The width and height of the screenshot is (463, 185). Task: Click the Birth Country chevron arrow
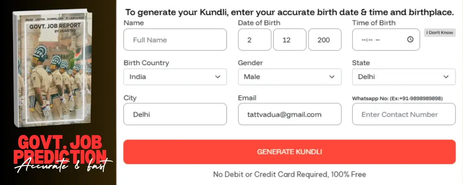point(218,77)
